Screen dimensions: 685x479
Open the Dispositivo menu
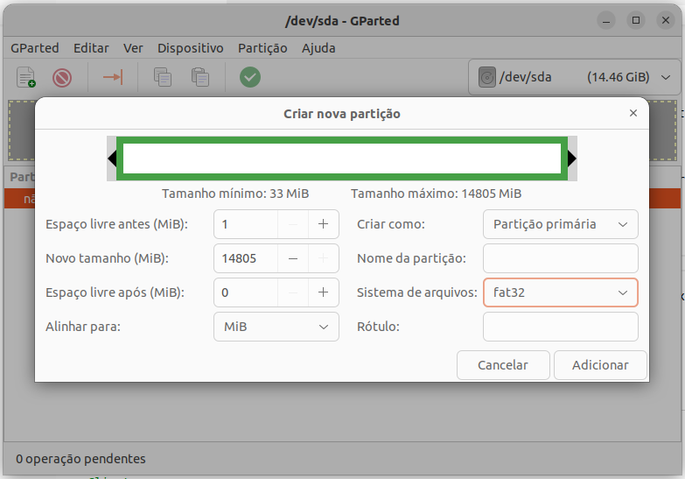191,47
